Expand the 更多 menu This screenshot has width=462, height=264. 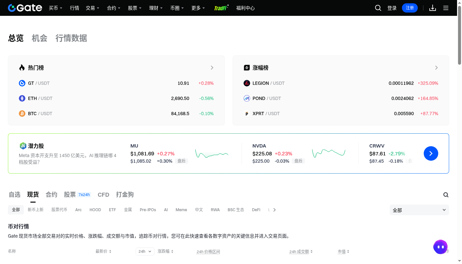tap(198, 8)
